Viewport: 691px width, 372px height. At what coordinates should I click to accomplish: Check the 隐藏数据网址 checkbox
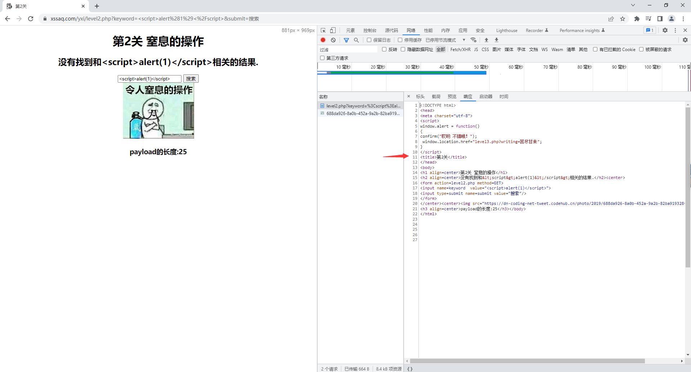coord(403,49)
